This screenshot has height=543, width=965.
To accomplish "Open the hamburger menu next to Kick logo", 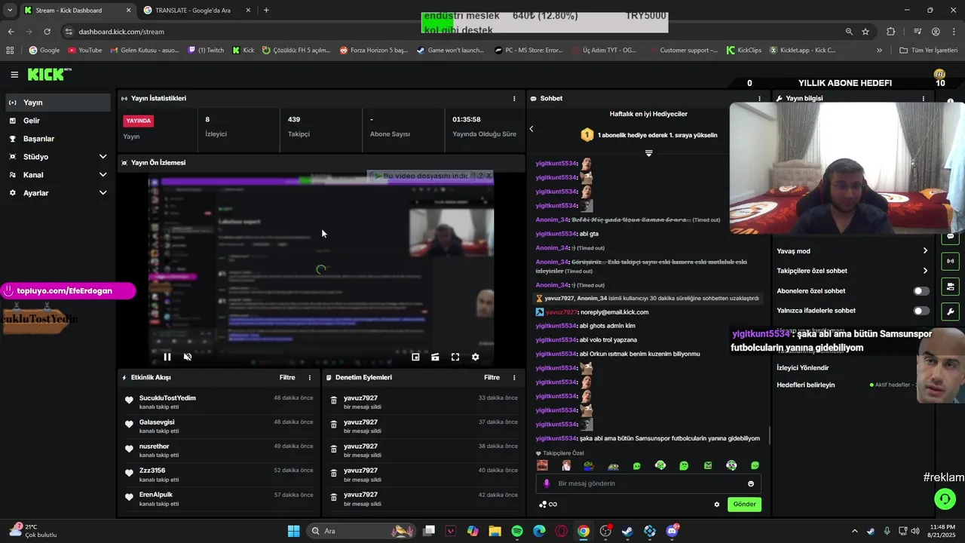I will (x=14, y=75).
